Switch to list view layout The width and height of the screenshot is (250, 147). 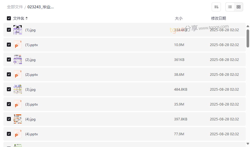230,7
